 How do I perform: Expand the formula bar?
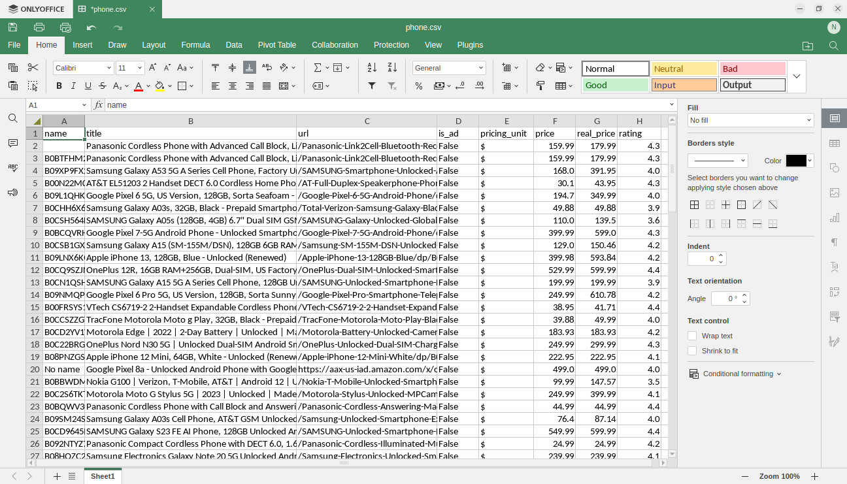(671, 105)
